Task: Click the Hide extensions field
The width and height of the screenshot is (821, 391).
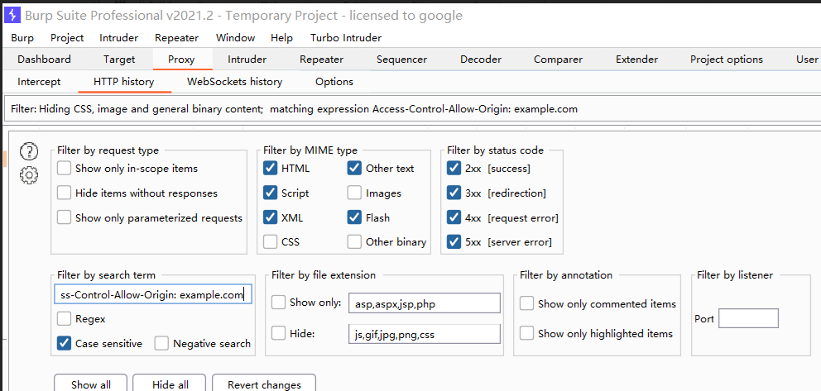Action: coord(424,333)
